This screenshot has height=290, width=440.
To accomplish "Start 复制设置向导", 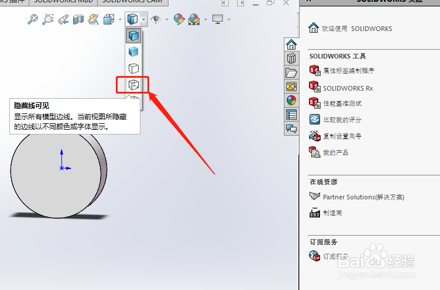I will click(x=342, y=136).
